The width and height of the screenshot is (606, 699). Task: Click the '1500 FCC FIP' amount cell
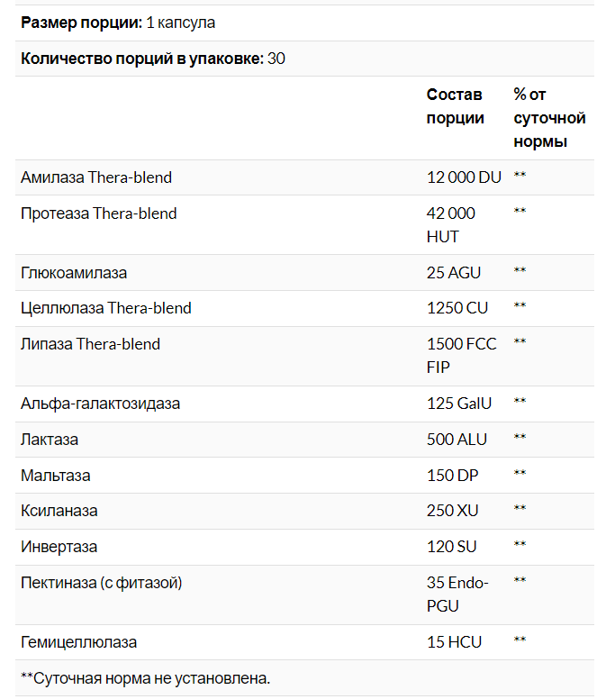click(x=463, y=356)
